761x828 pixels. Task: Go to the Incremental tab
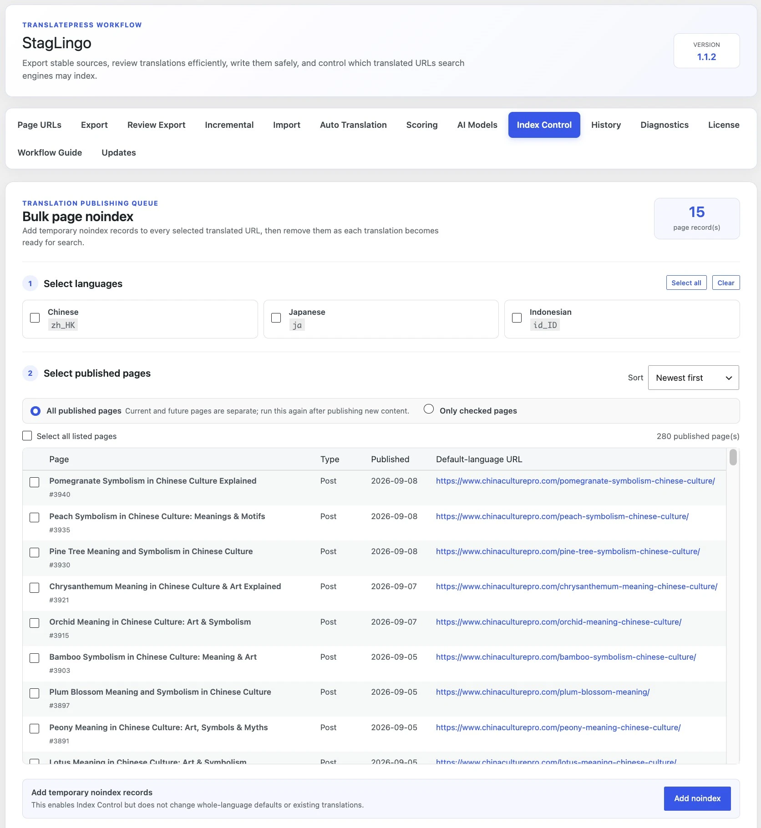coord(229,125)
